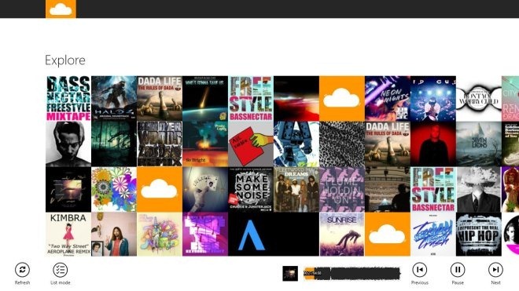Open the red blurred lights tile
Screen dimensions: 519x291
coord(296,98)
